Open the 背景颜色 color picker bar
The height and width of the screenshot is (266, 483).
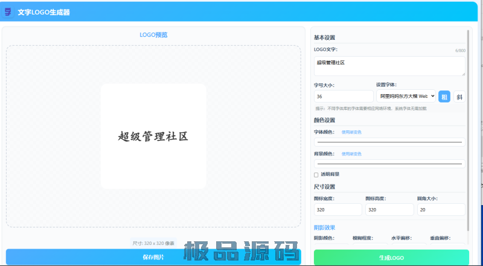[389, 163]
